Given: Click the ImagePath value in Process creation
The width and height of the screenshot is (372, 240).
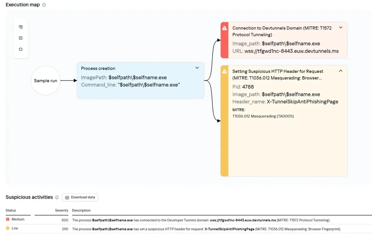Looking at the screenshot, I should 138,77.
